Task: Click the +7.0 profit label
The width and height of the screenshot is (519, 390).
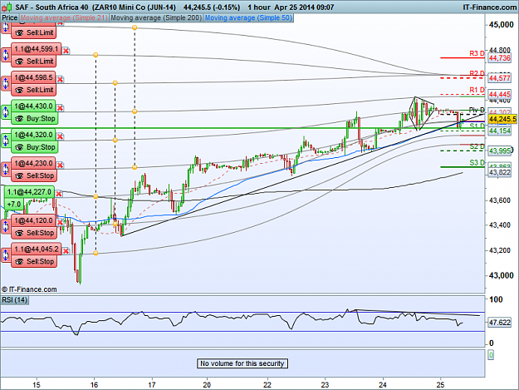Action: coord(14,204)
